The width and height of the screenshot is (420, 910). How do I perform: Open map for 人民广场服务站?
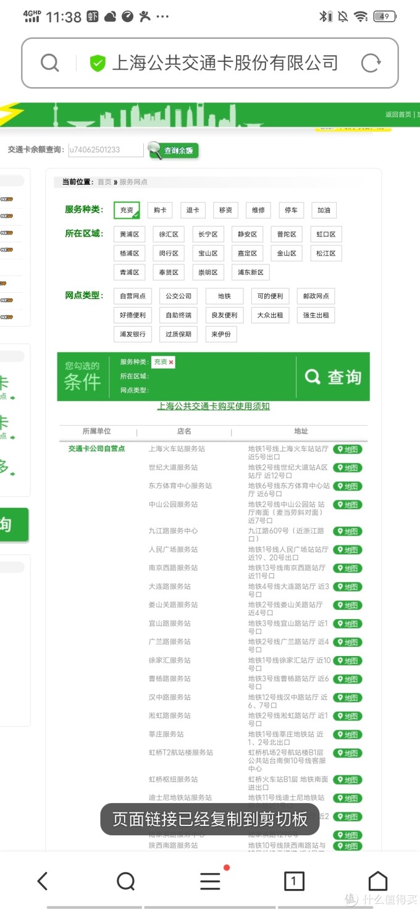[x=348, y=550]
